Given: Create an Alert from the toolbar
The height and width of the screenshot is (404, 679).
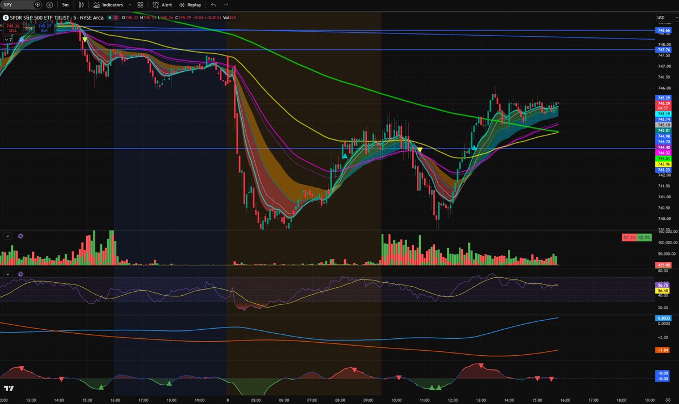Looking at the screenshot, I should click(162, 5).
